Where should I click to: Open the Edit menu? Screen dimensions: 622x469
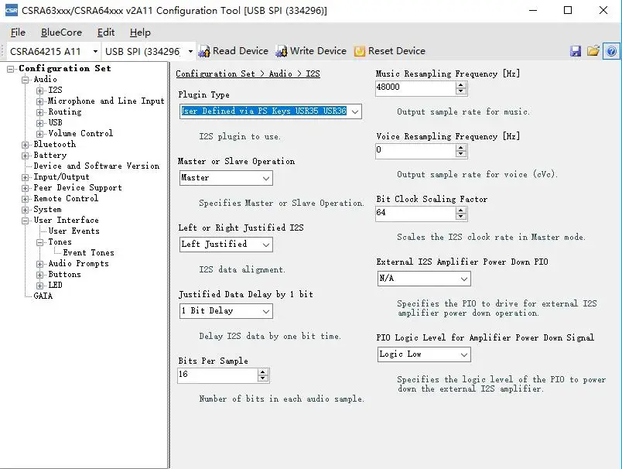106,33
